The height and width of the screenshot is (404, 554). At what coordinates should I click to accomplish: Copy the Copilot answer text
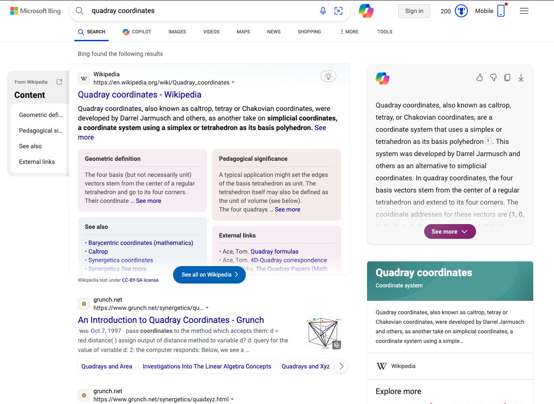pyautogui.click(x=507, y=78)
